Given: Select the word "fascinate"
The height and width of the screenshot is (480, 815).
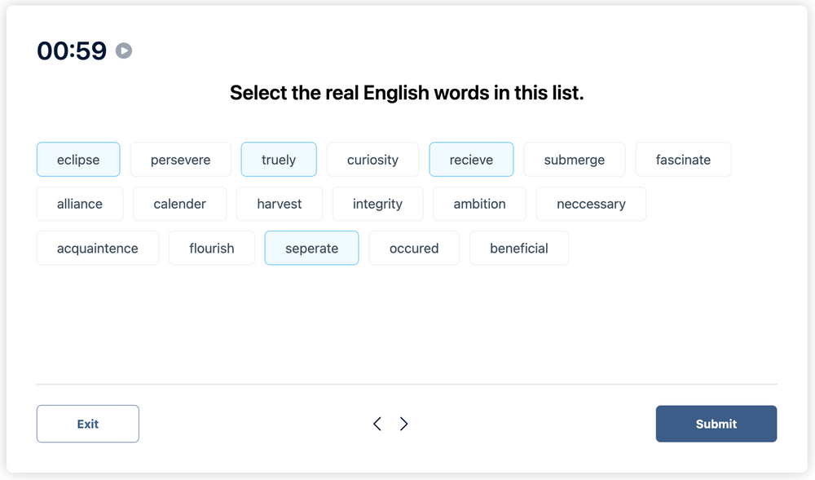Looking at the screenshot, I should [x=683, y=159].
